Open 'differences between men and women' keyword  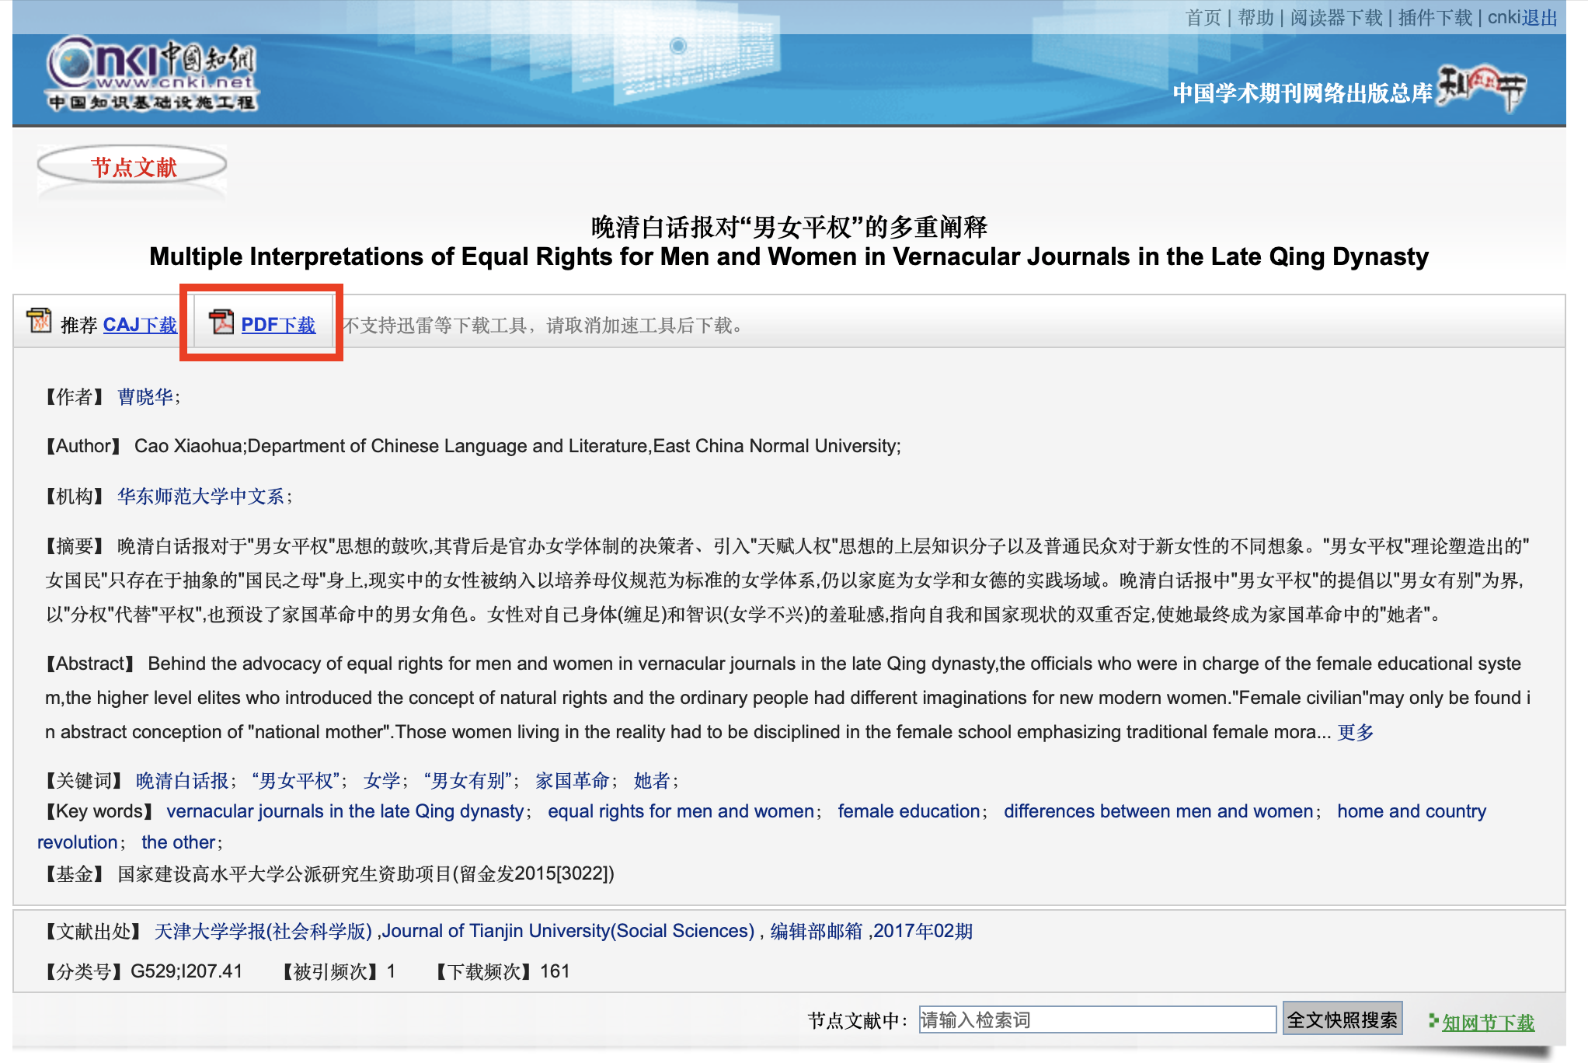pos(1158,811)
